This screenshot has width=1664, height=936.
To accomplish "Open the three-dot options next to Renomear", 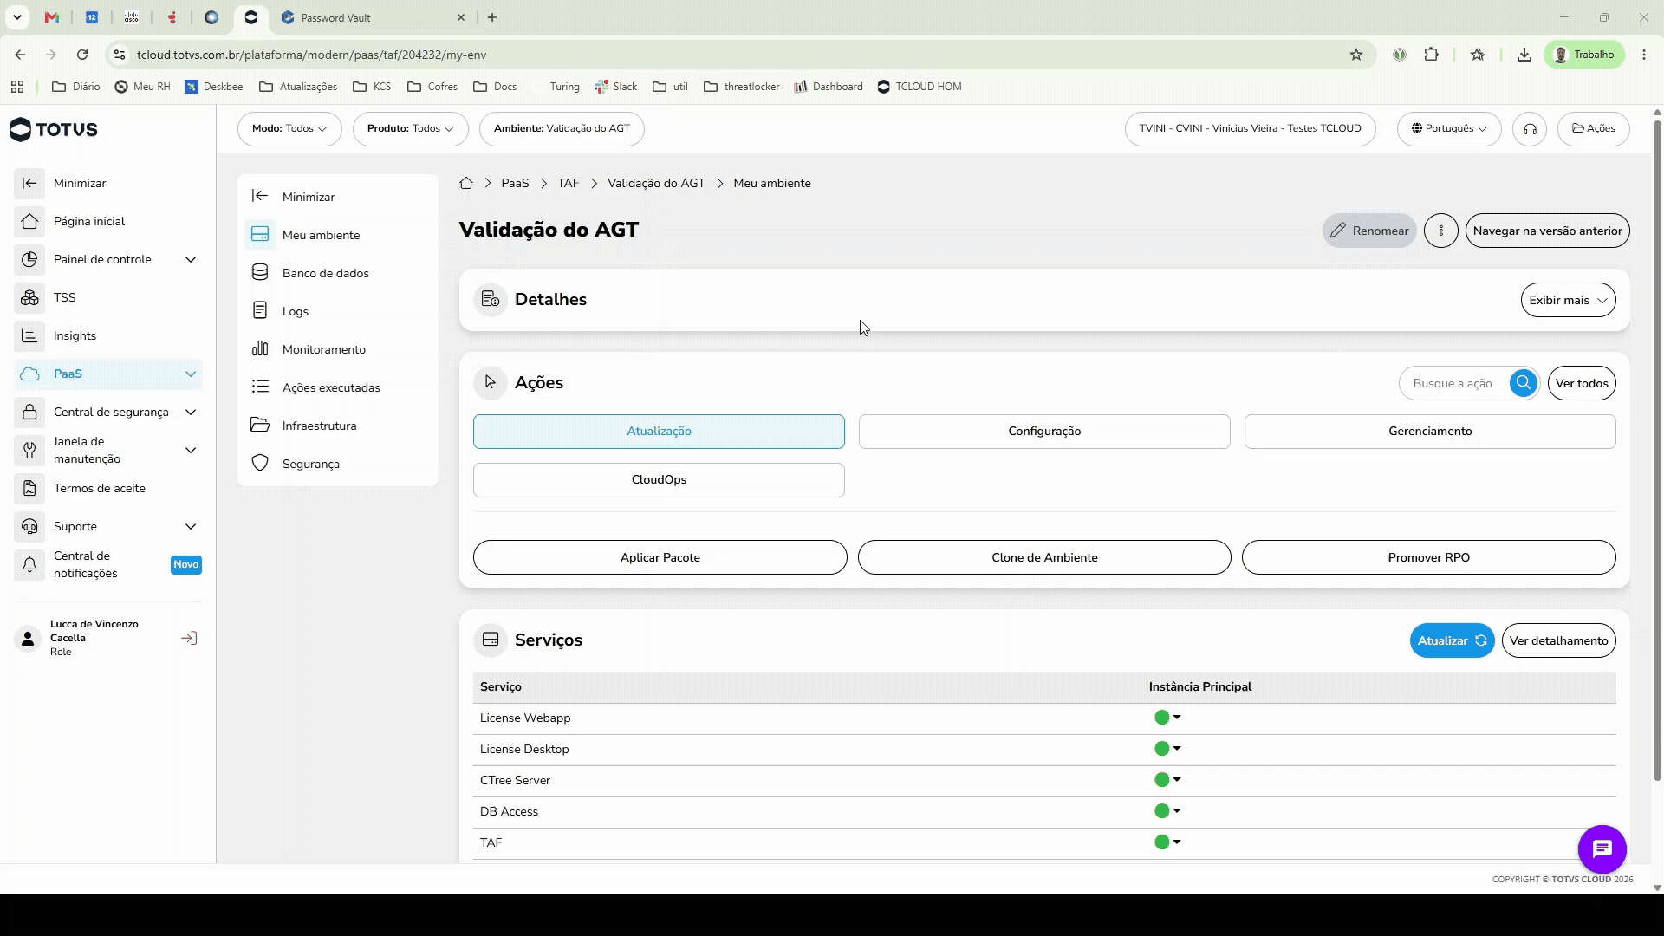I will [x=1441, y=231].
